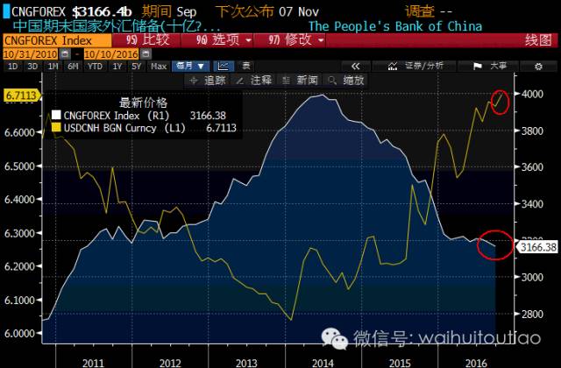Open 每月 monthly periodicity dropdown
The width and height of the screenshot is (561, 368).
[x=190, y=67]
